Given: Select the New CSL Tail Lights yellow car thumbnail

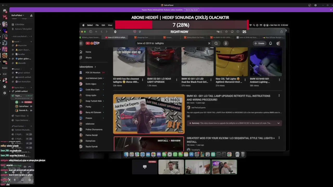Looking at the screenshot, I should click(232, 62).
